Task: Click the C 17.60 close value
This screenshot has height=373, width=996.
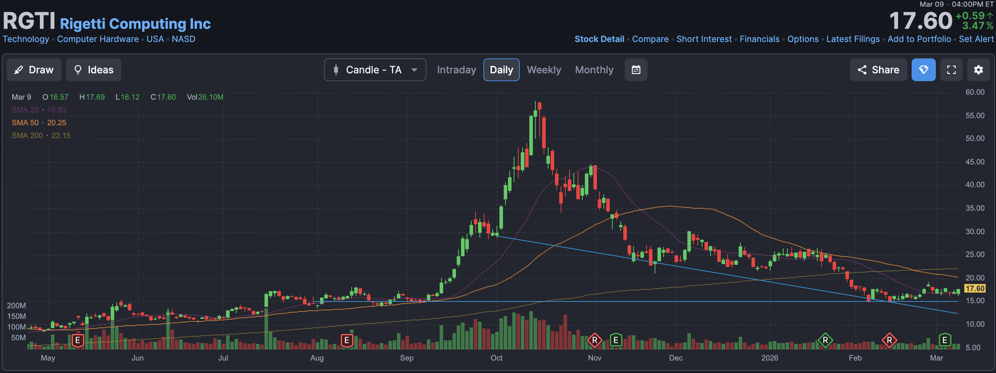Action: click(x=163, y=97)
